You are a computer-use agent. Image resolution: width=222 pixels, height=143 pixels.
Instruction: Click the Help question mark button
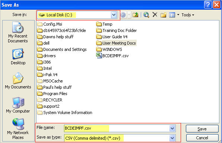[208, 5]
